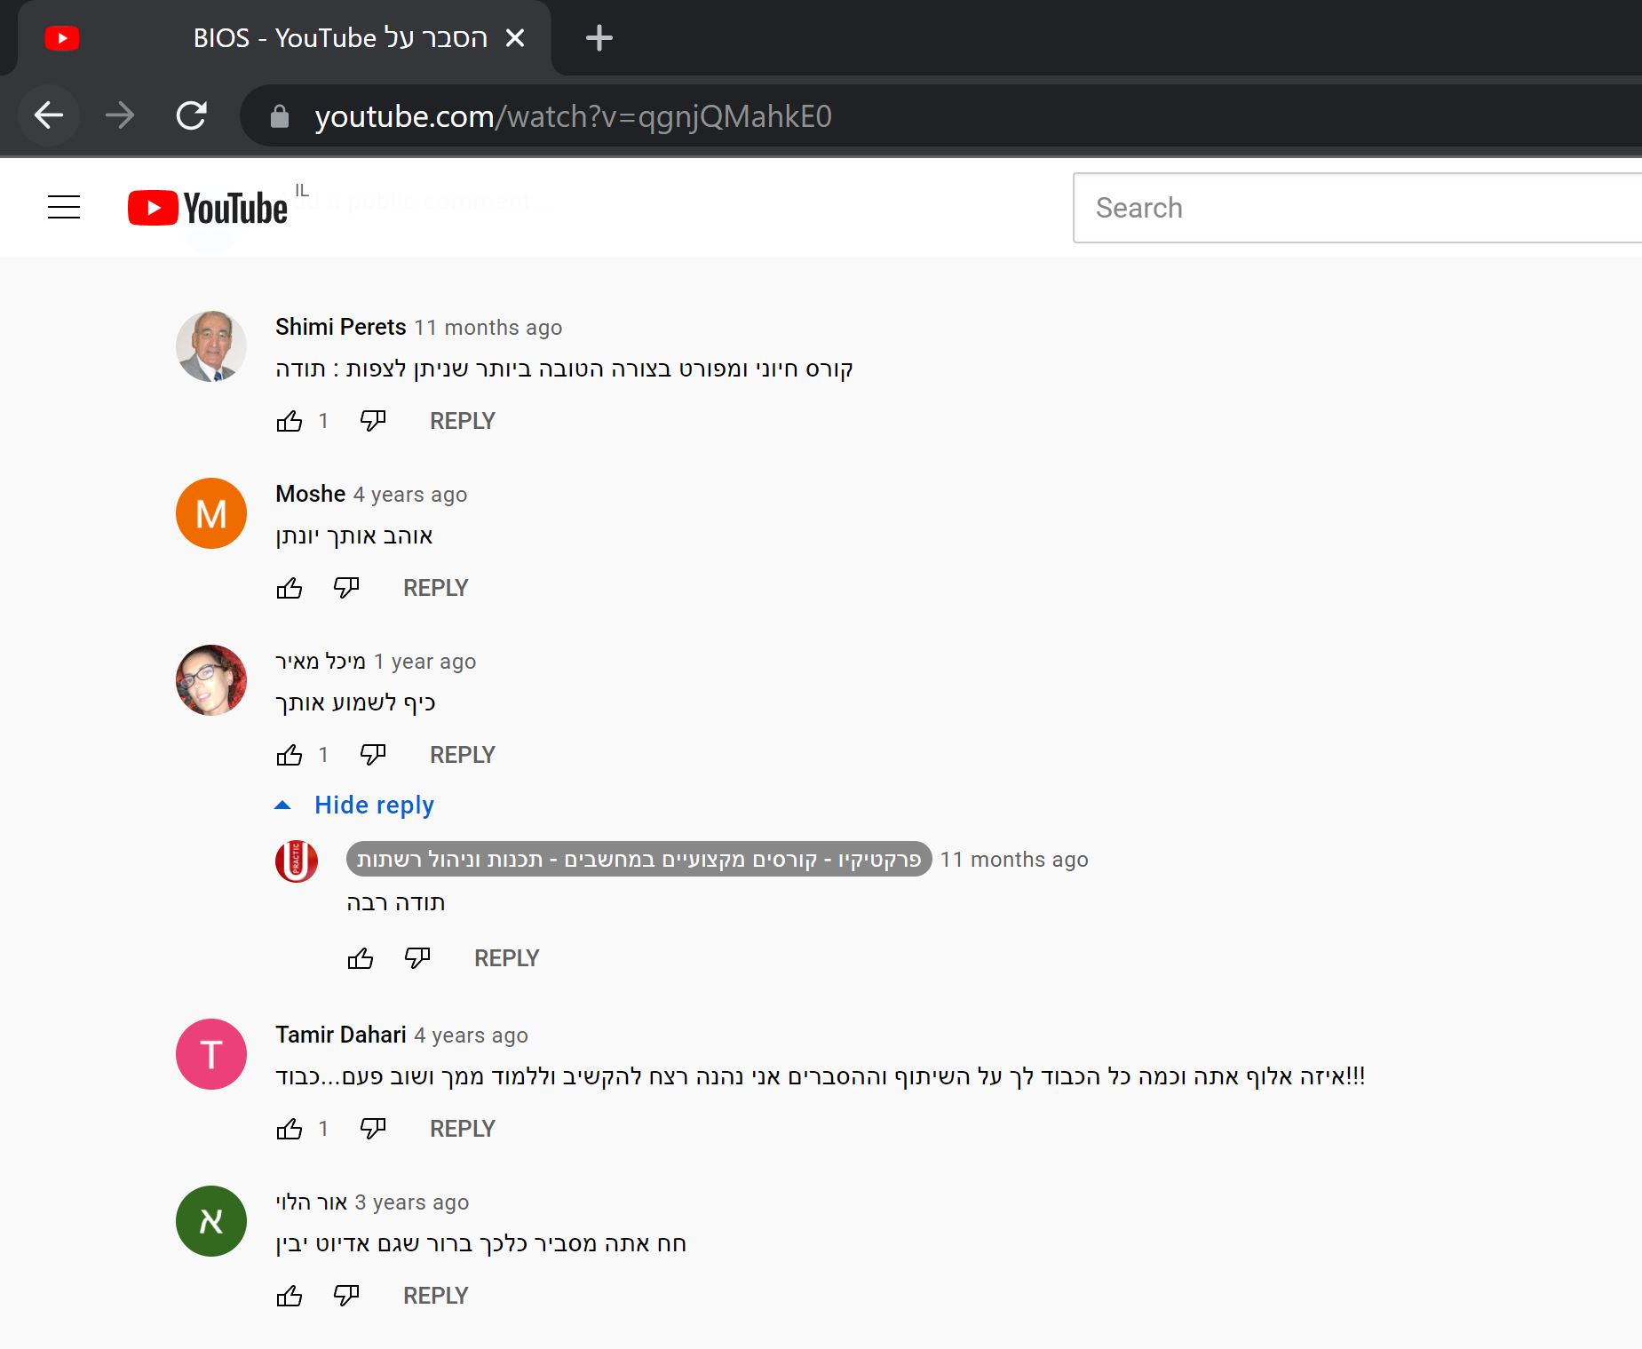Reply to Moshe's comment
This screenshot has width=1642, height=1349.
click(x=435, y=588)
